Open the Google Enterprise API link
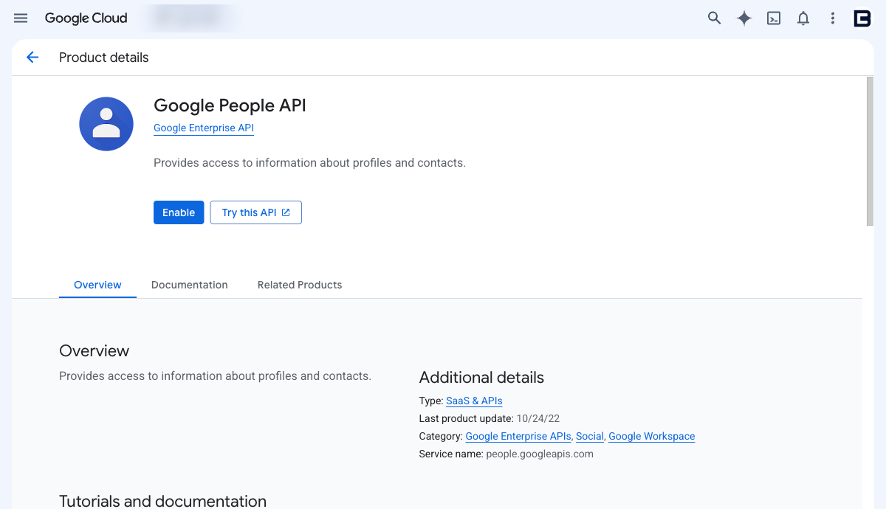 (204, 128)
